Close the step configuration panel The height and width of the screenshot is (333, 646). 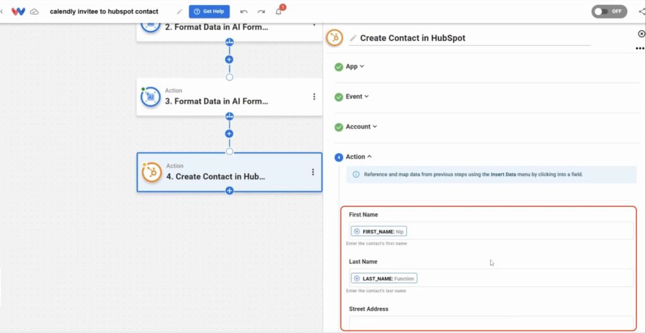pyautogui.click(x=642, y=34)
